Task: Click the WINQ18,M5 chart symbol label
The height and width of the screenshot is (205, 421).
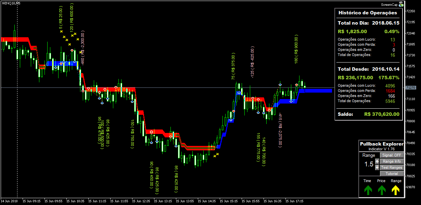Action: (11, 3)
